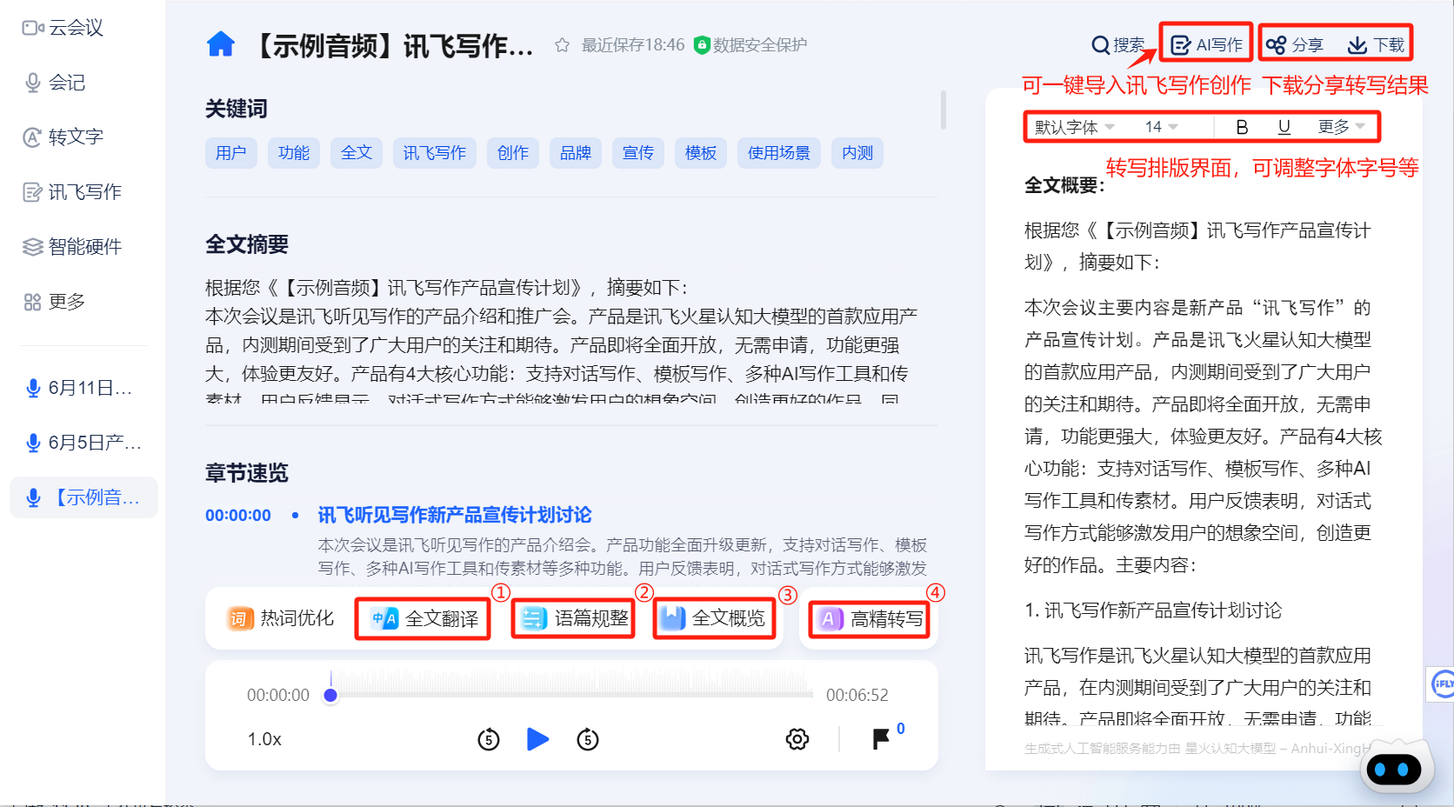Share the transcription result
The width and height of the screenshot is (1454, 807).
1294,45
